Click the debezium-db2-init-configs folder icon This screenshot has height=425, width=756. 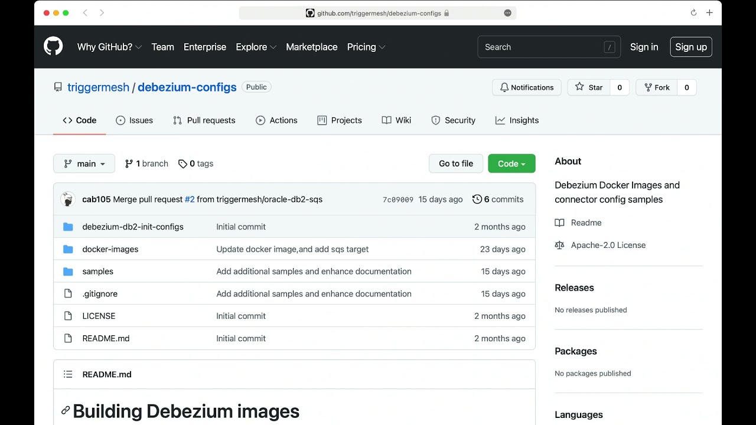pos(68,227)
